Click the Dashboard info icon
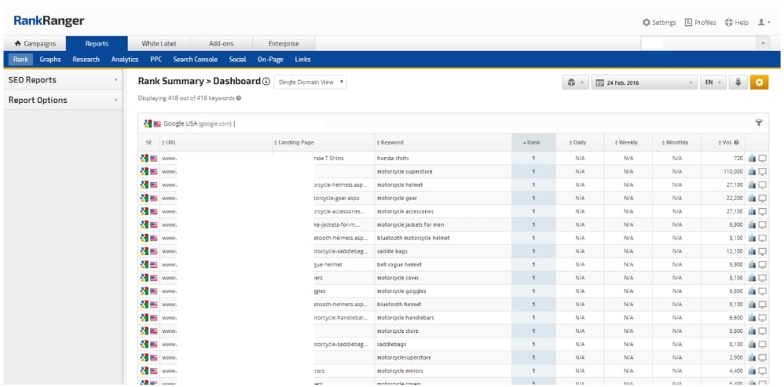 pyautogui.click(x=266, y=82)
